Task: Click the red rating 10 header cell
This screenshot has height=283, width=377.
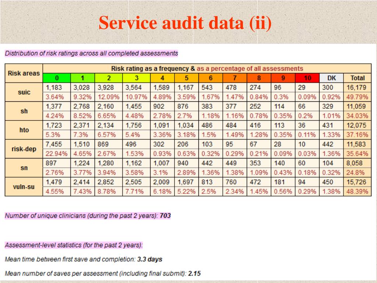Action: coord(307,78)
